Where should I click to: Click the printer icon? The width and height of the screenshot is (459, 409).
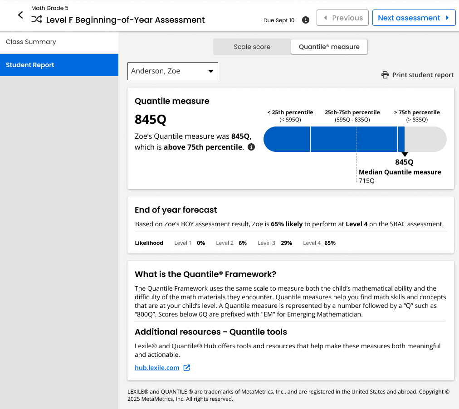[x=385, y=75]
